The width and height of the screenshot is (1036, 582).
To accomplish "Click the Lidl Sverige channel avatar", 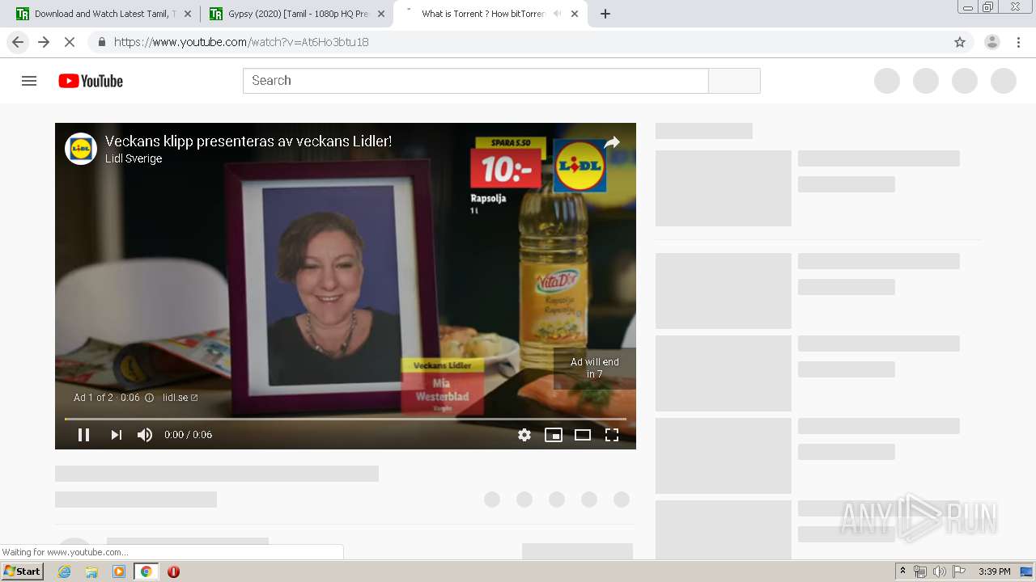I will click(x=81, y=149).
